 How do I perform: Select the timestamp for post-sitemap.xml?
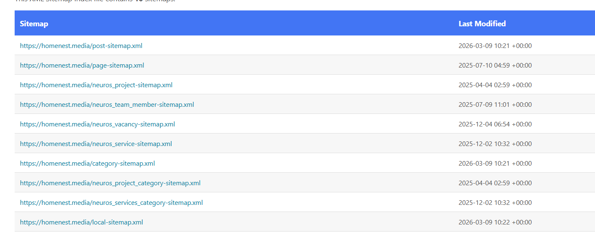tap(495, 45)
